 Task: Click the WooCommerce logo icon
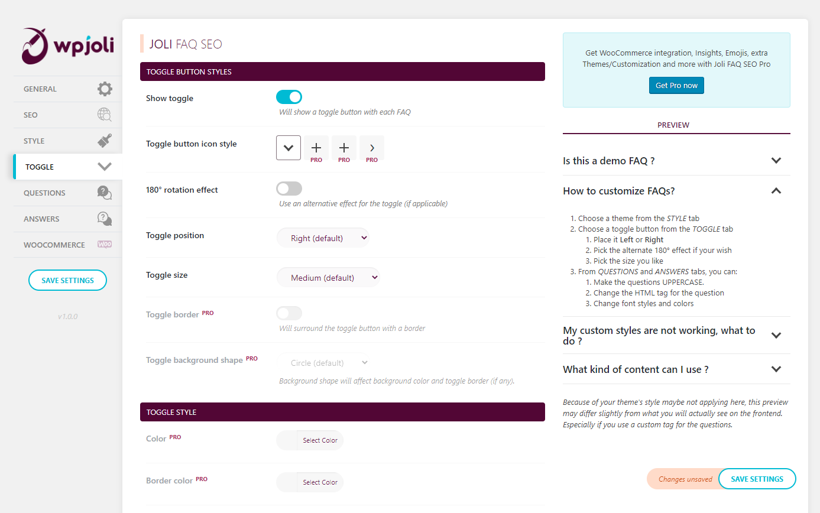pyautogui.click(x=105, y=245)
